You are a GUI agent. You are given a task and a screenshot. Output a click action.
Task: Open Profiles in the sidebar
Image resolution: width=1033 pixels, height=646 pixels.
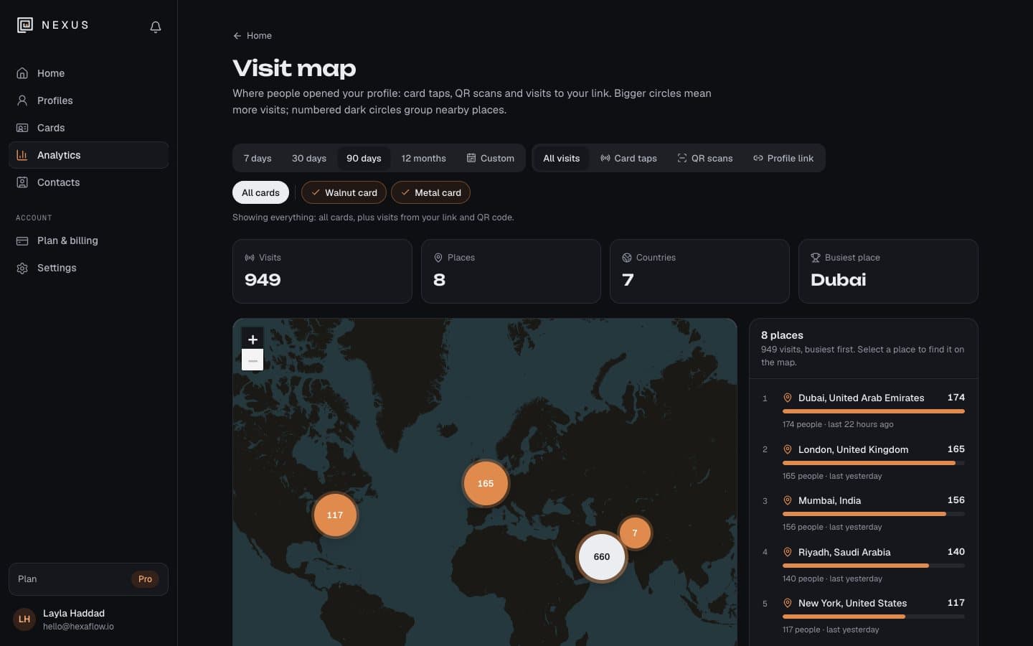(89, 100)
